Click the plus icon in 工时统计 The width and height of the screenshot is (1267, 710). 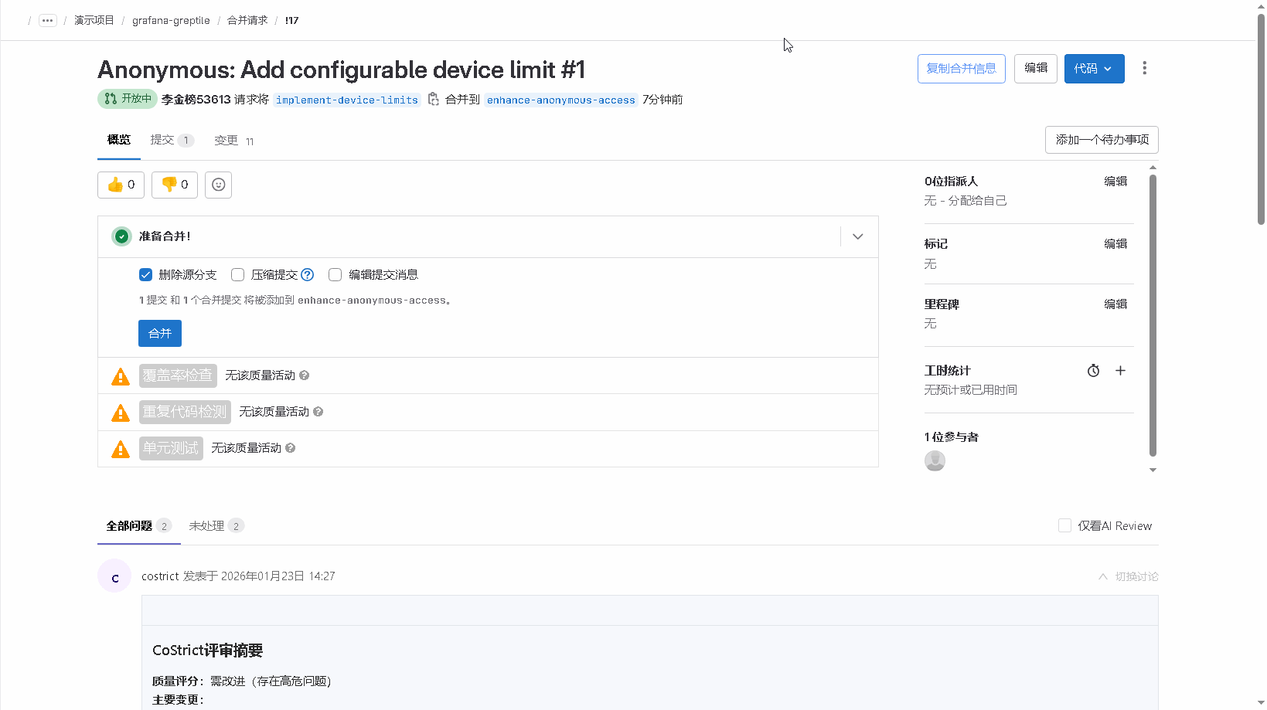tap(1120, 371)
